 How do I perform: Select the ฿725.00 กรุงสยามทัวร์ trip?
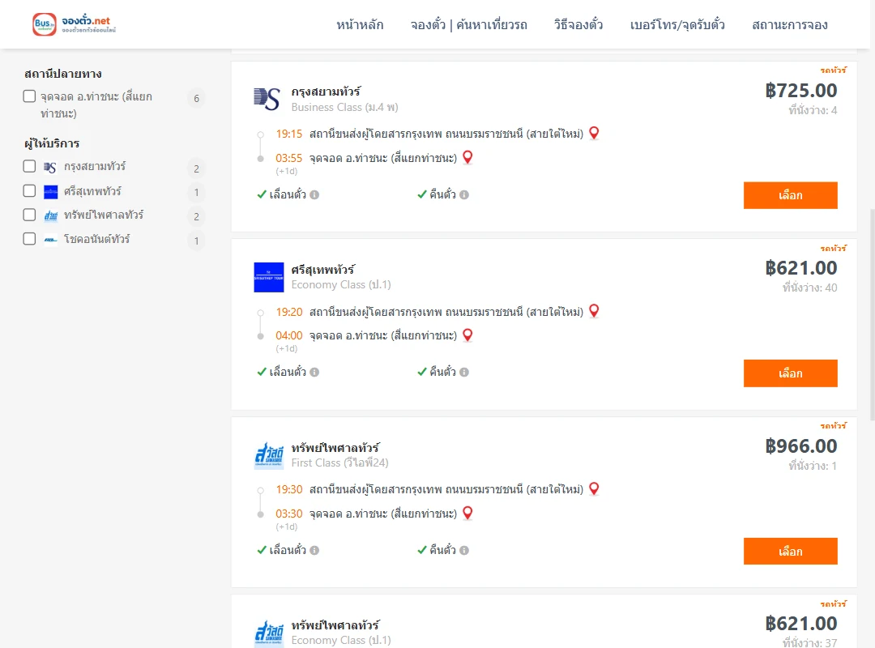790,195
